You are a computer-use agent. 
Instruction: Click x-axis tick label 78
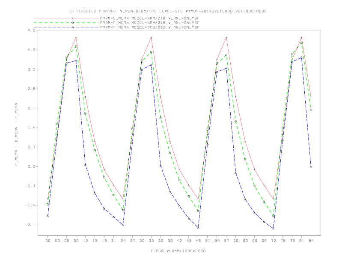[292, 241]
